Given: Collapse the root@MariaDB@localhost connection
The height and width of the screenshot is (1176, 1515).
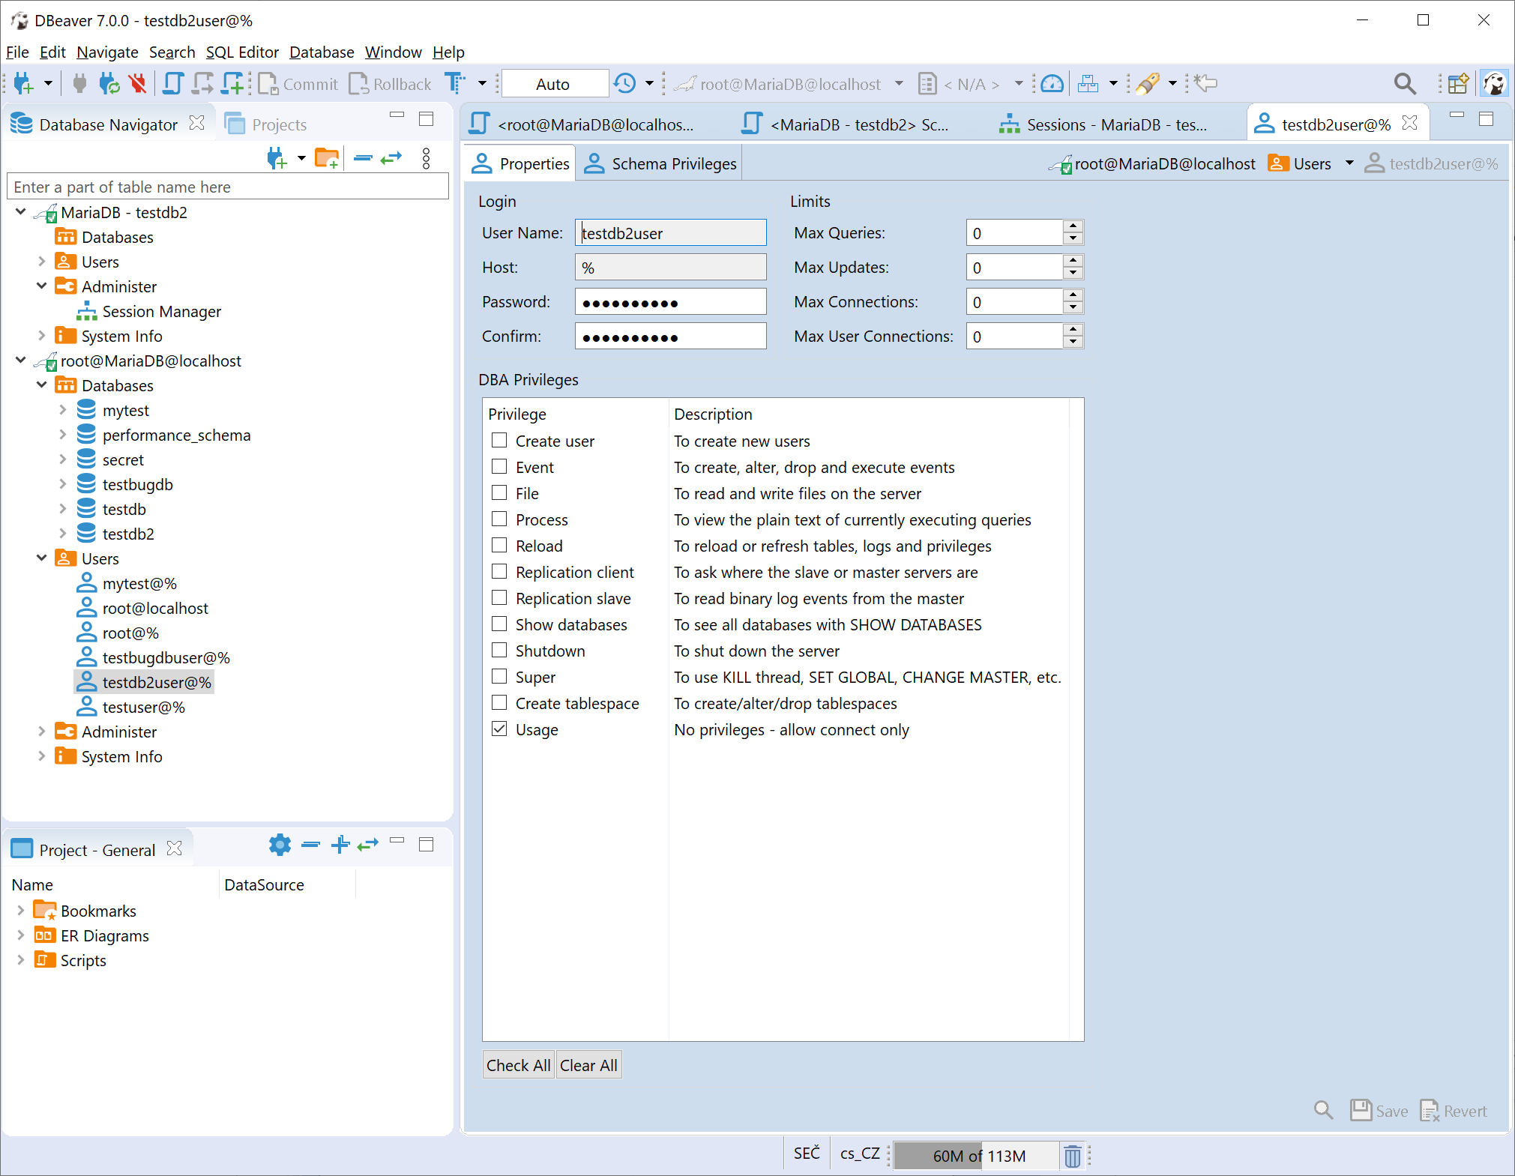Looking at the screenshot, I should click(20, 361).
